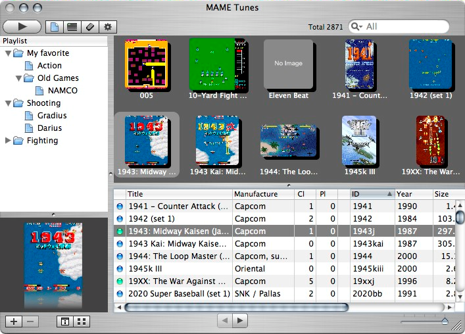This screenshot has height=334, width=465.
Task: Select the My favorite folder label
Action: (48, 53)
